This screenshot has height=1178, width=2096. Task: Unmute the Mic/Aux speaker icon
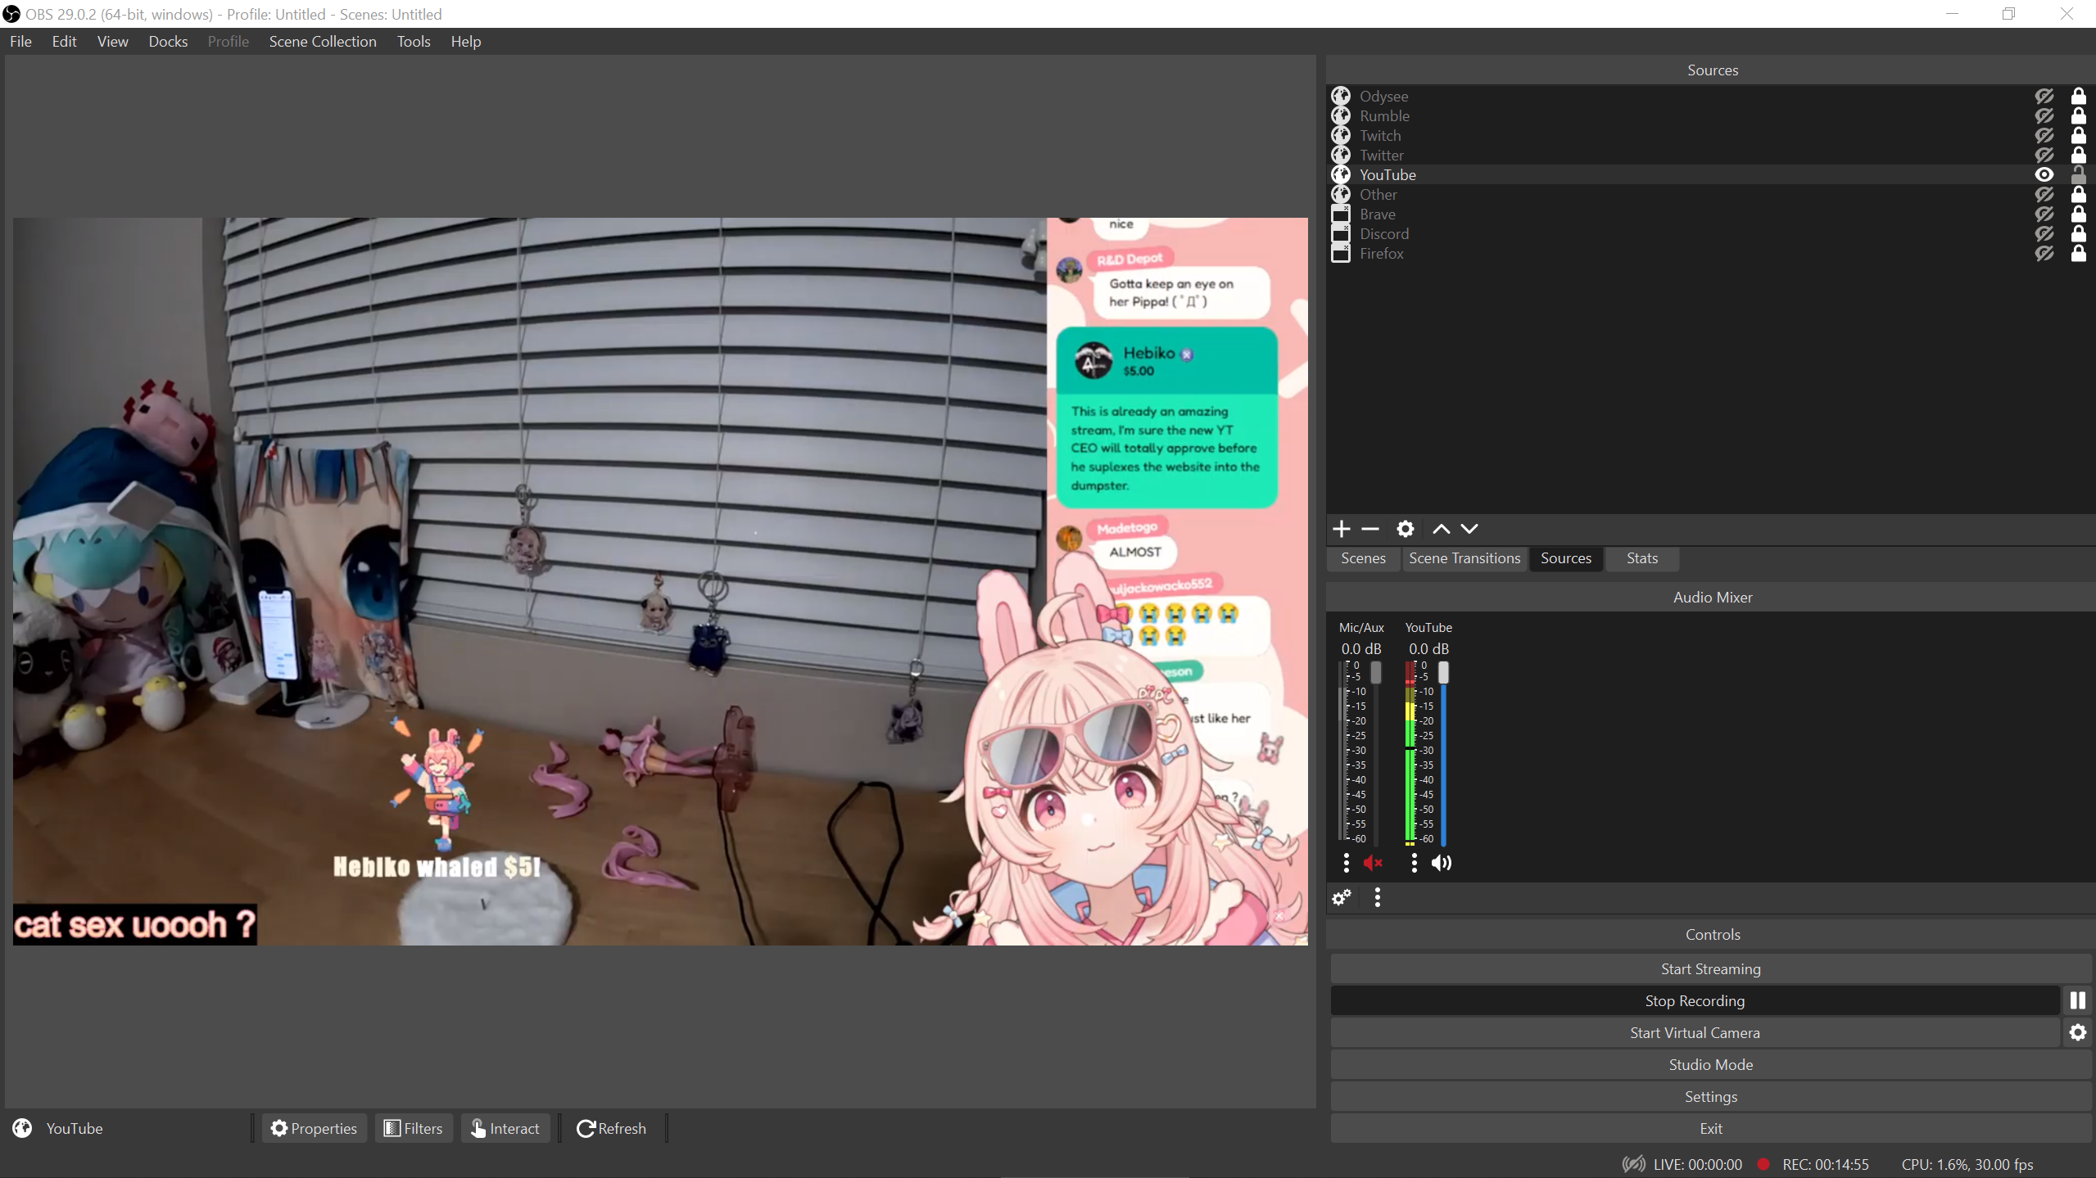point(1373,863)
